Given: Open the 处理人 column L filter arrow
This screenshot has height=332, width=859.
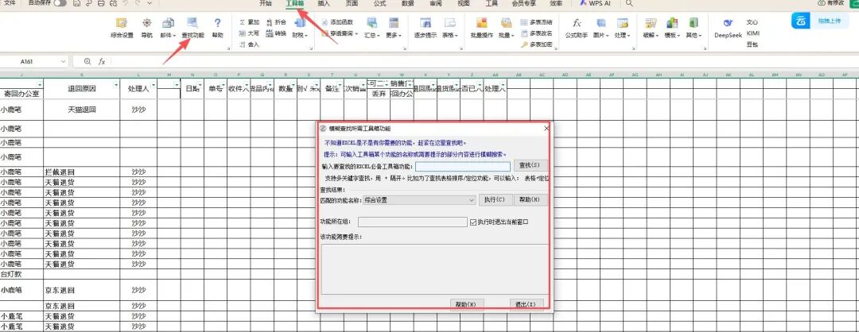Looking at the screenshot, I should [x=154, y=85].
